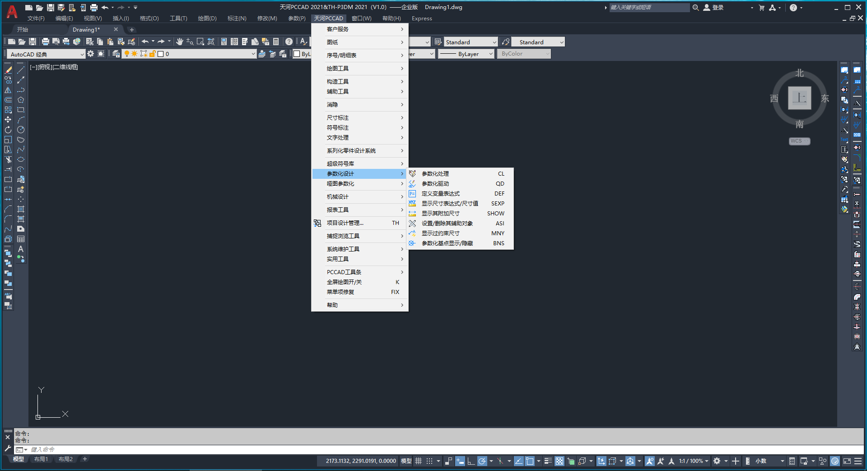The width and height of the screenshot is (867, 471).
Task: Open the Layer Properties manager icon
Action: tap(116, 54)
